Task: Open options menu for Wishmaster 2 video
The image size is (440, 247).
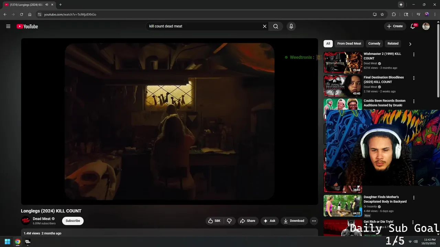Action: 414,55
